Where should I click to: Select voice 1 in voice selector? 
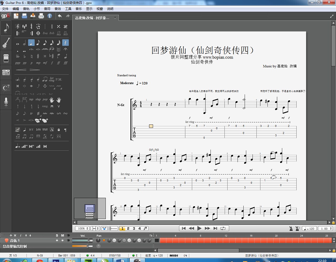122,228
